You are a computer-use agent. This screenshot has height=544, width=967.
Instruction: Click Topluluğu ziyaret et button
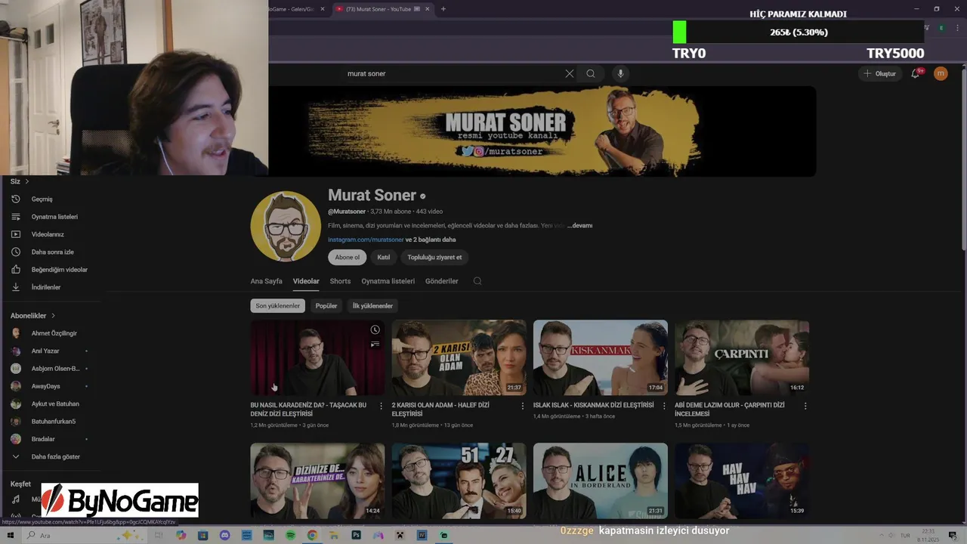[x=434, y=257]
